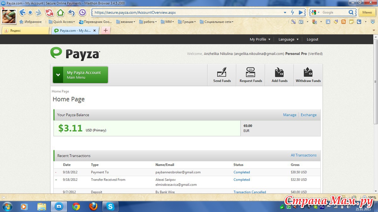Click the Undo closed tab arrow icon
Viewport: 378px width, 212px height.
pyautogui.click(x=71, y=13)
